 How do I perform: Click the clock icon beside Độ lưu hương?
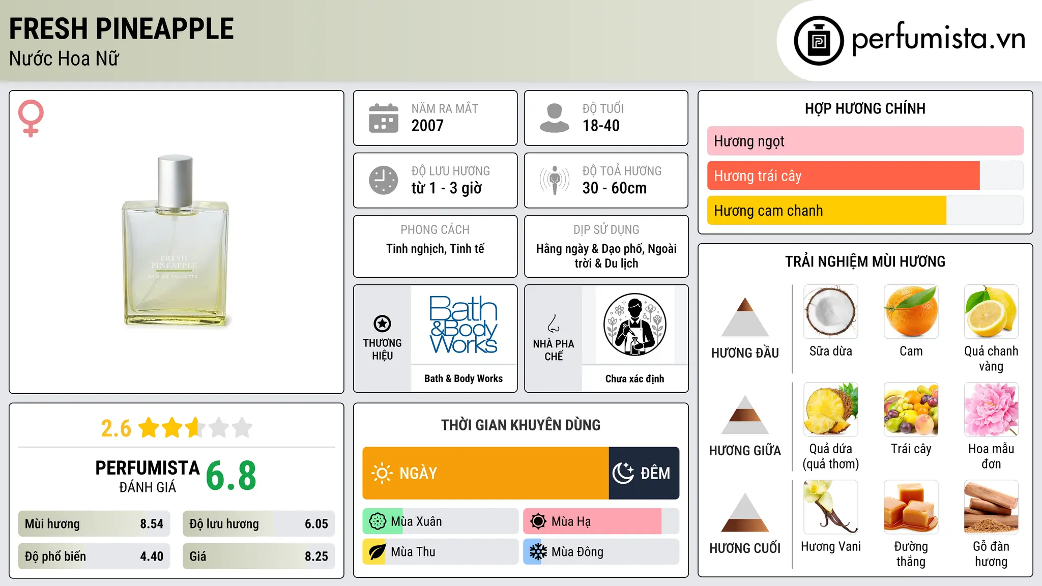tap(384, 180)
